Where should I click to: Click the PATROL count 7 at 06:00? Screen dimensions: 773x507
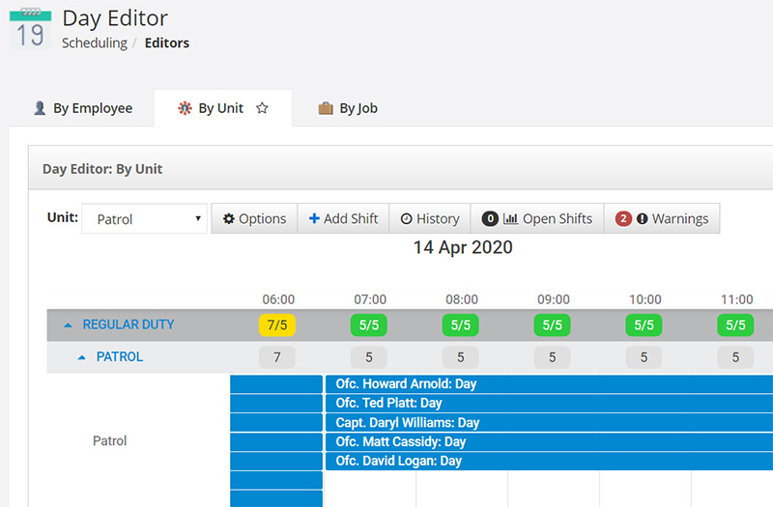277,357
